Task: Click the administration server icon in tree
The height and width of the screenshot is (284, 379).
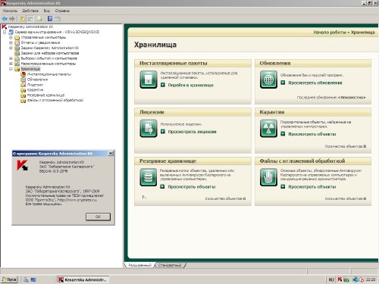Action: 11,32
